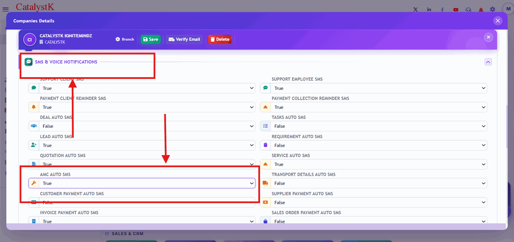Click the Branch button
This screenshot has height=242, width=514.
coord(125,39)
